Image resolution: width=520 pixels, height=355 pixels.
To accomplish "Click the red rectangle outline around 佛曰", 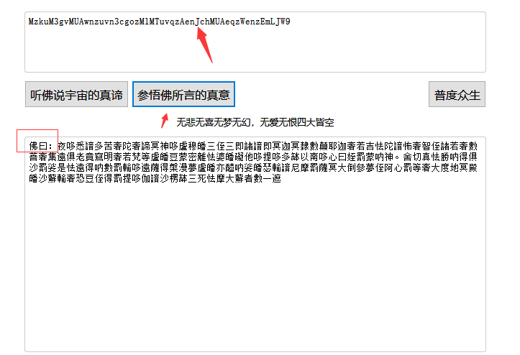I will [37, 141].
